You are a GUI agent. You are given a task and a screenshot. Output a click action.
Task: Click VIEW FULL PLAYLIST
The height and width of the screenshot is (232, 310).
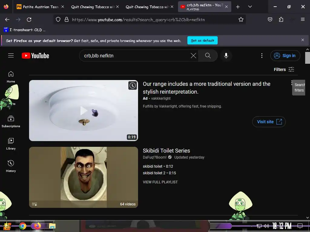pyautogui.click(x=160, y=182)
